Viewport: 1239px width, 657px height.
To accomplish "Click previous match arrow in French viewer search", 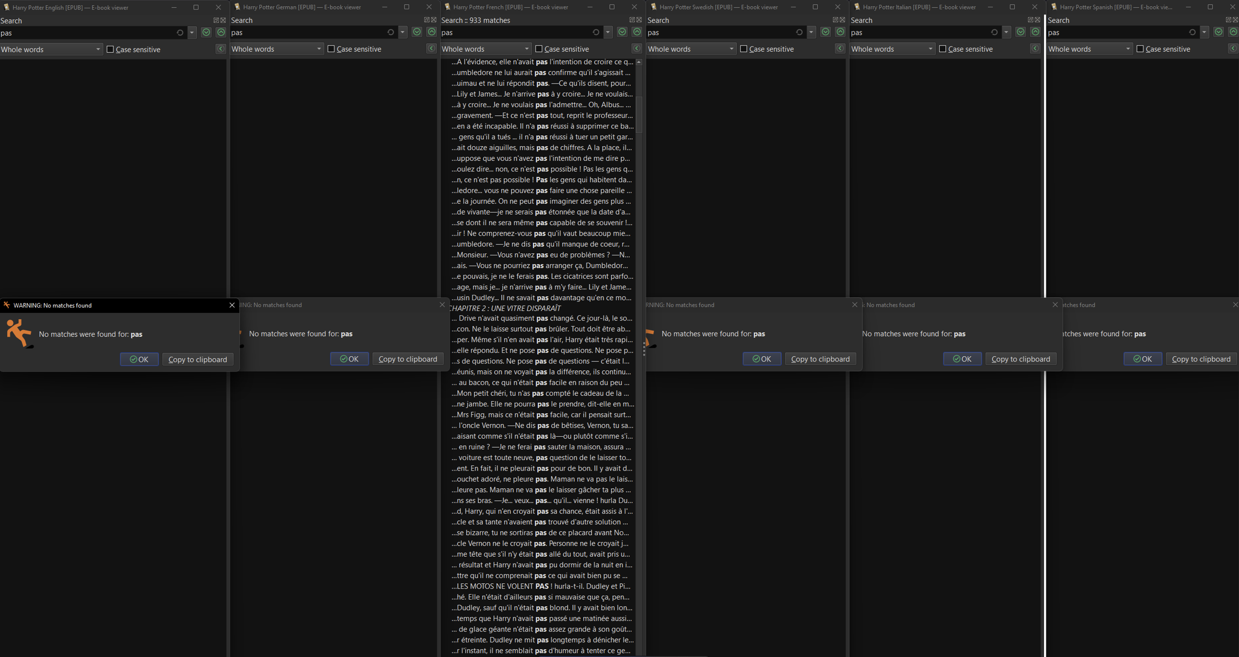I will (637, 32).
